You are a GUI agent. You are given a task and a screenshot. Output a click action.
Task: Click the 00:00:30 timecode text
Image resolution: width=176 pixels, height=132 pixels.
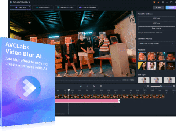[125, 80]
